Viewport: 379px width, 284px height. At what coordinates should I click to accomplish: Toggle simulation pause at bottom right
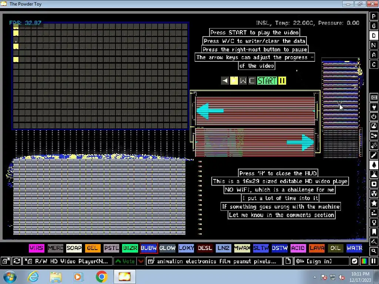374,261
